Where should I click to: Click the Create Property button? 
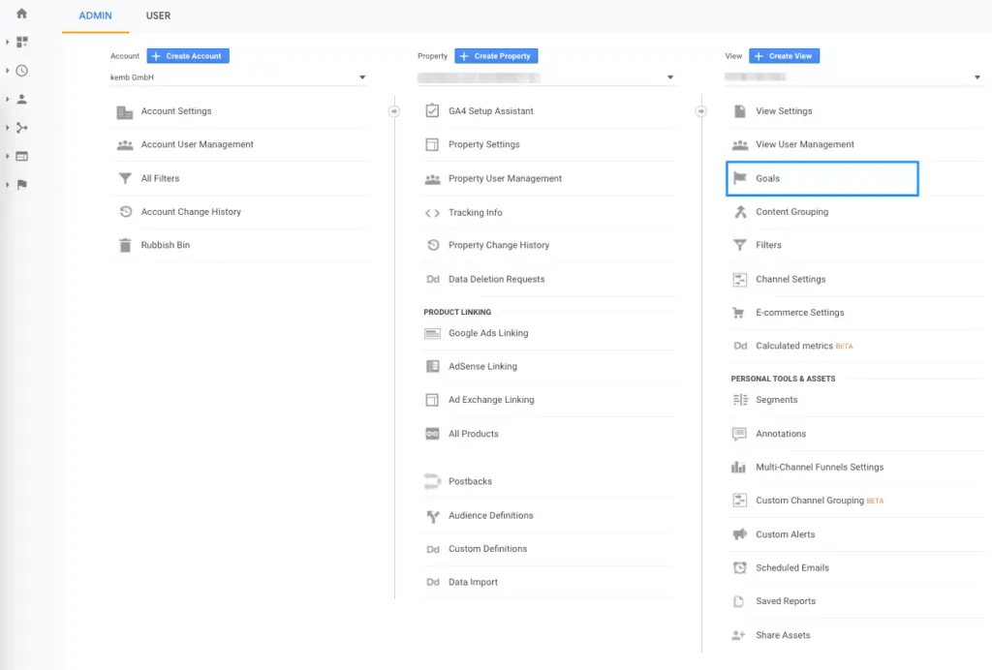[496, 56]
